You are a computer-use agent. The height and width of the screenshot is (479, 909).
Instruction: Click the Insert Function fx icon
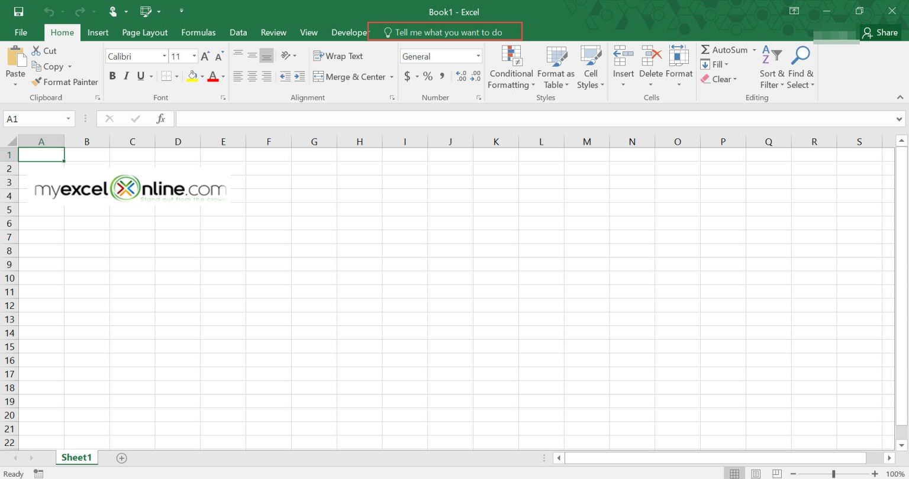160,119
